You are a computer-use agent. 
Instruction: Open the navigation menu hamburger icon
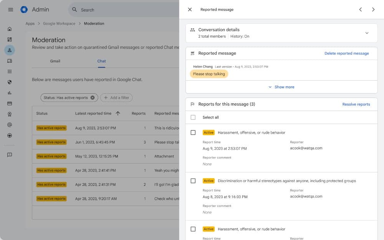point(10,9)
